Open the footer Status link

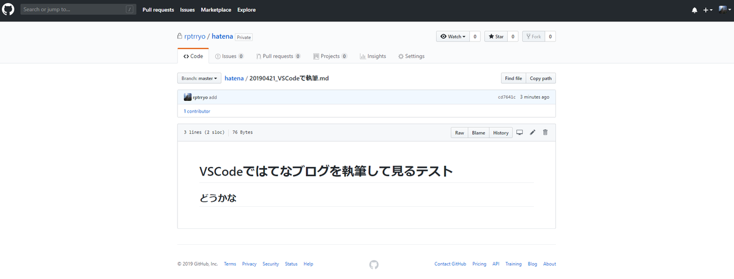(x=291, y=264)
